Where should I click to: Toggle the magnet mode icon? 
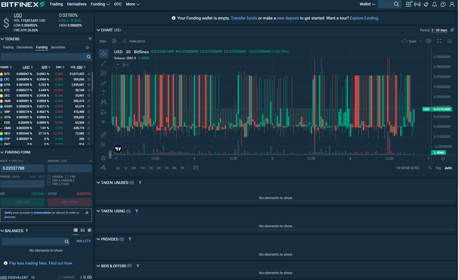click(104, 158)
